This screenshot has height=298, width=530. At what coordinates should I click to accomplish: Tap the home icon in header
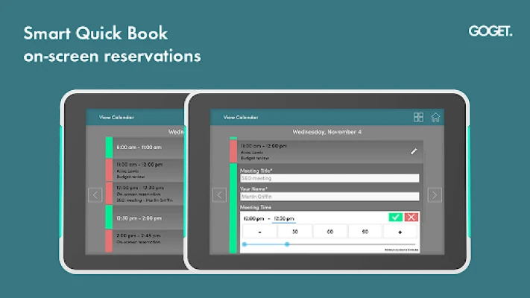click(x=435, y=117)
